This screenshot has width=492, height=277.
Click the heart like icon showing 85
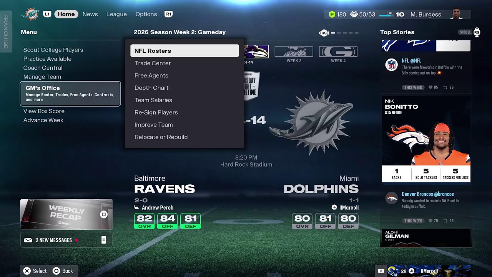point(430,87)
